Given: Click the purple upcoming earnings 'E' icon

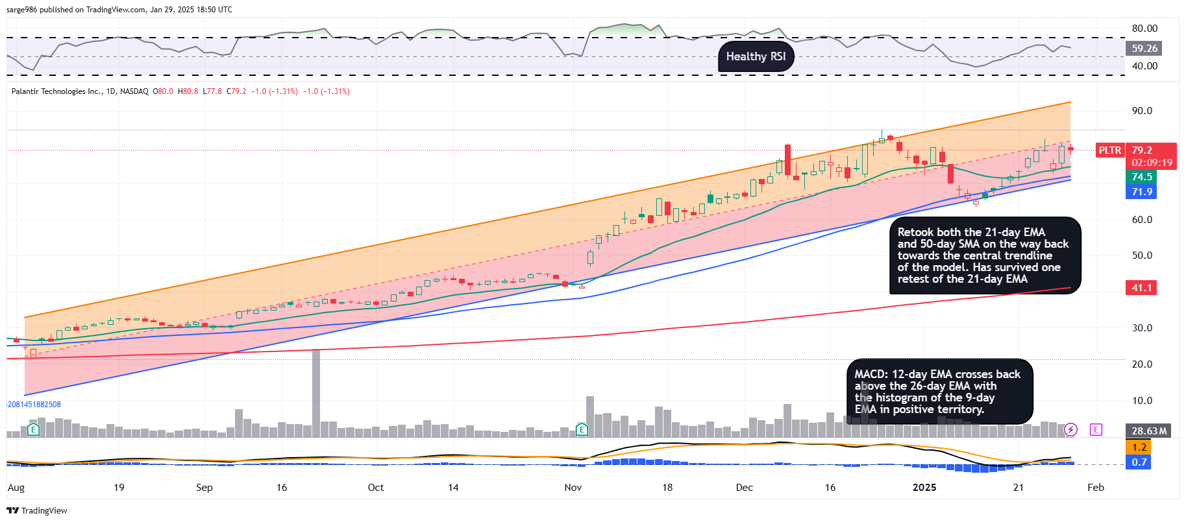Looking at the screenshot, I should point(1096,429).
